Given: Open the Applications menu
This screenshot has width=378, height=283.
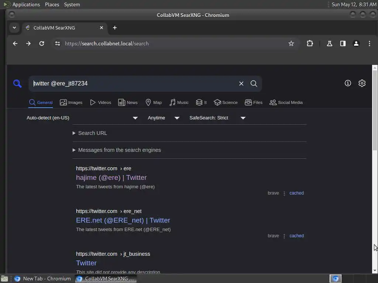Looking at the screenshot, I should (22, 4).
